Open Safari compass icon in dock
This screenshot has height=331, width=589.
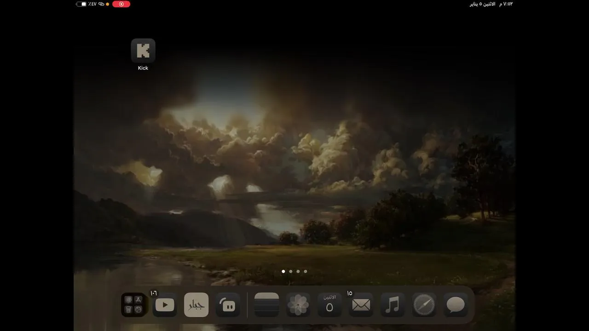point(424,305)
